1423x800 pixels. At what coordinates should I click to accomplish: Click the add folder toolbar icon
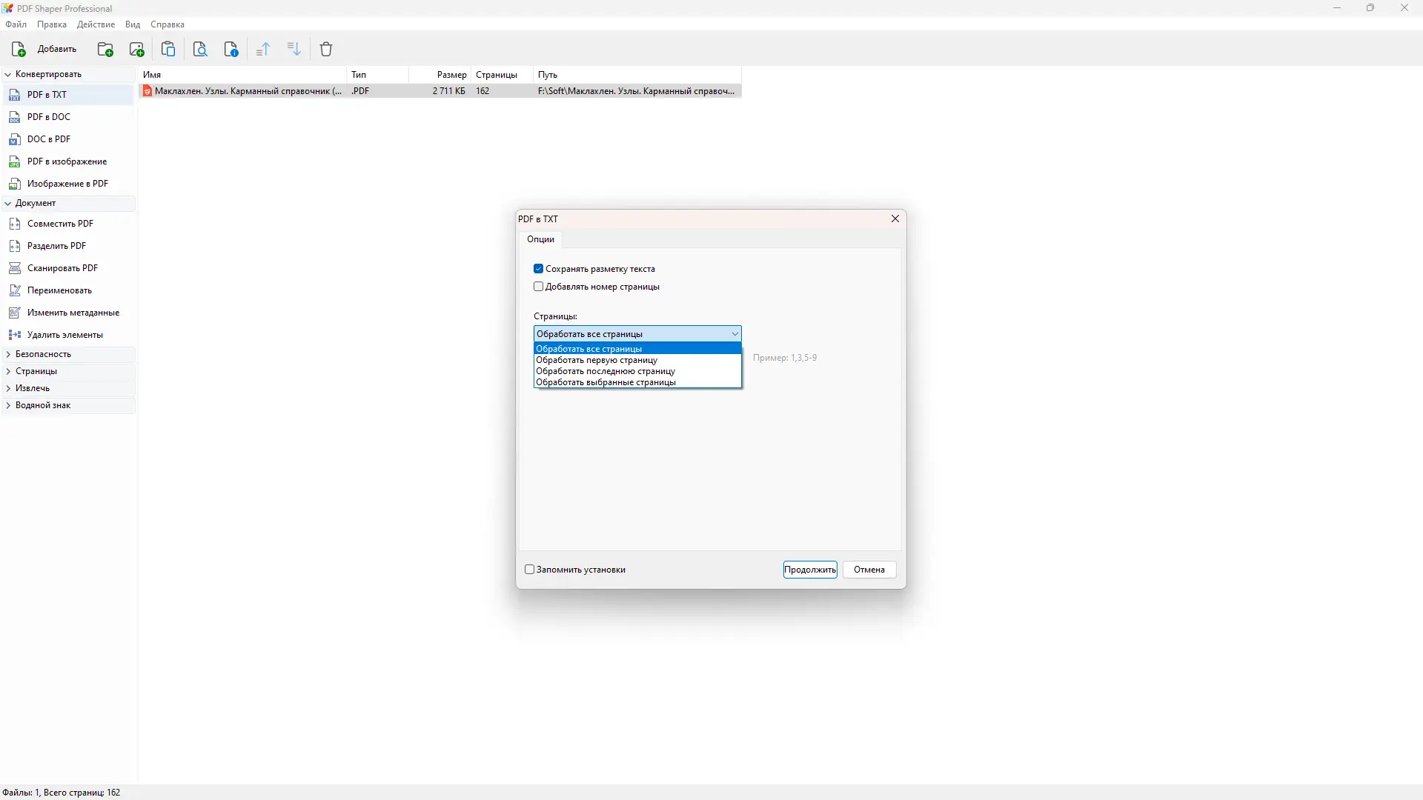coord(105,50)
